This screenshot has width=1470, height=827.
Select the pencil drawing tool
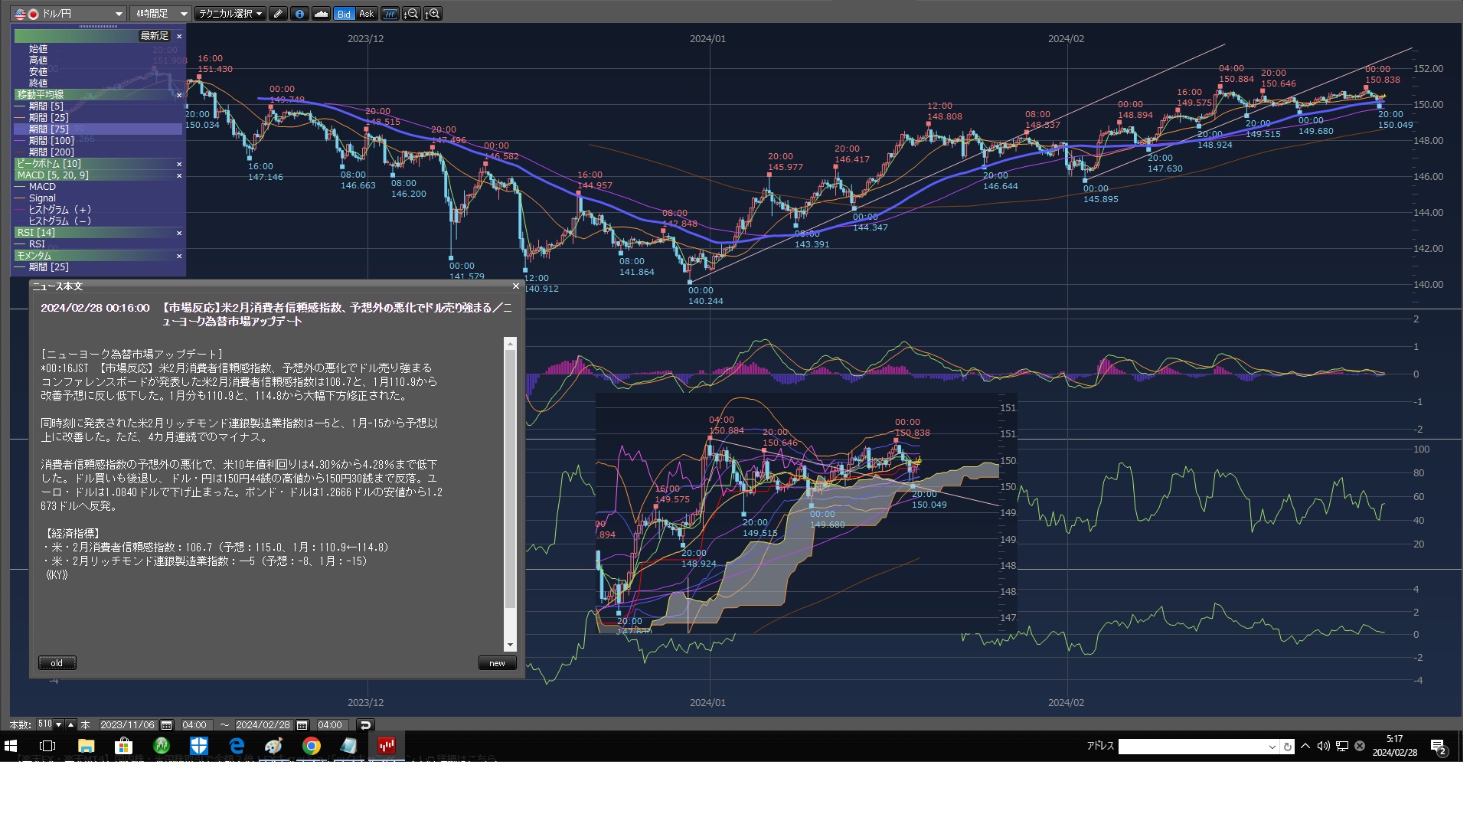point(278,14)
